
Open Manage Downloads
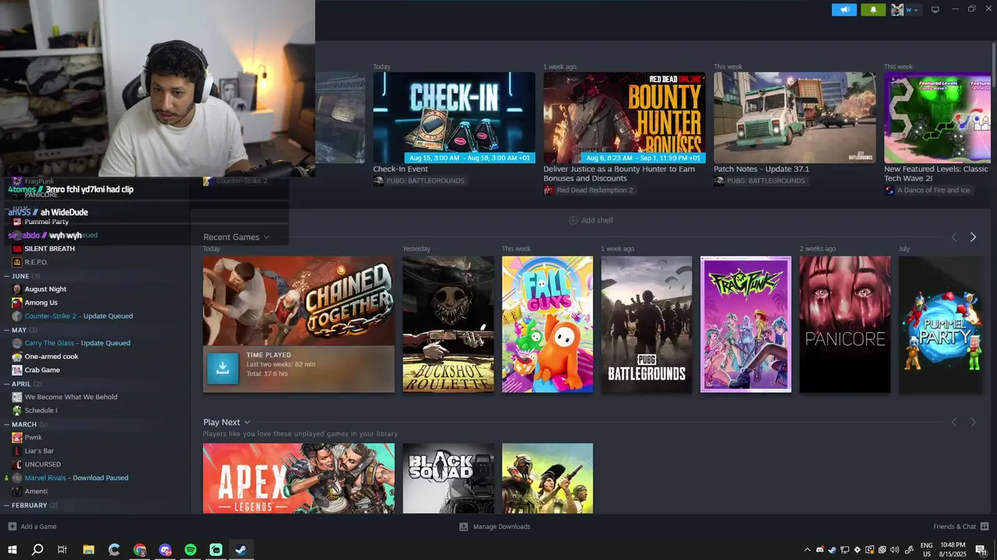[x=495, y=527]
